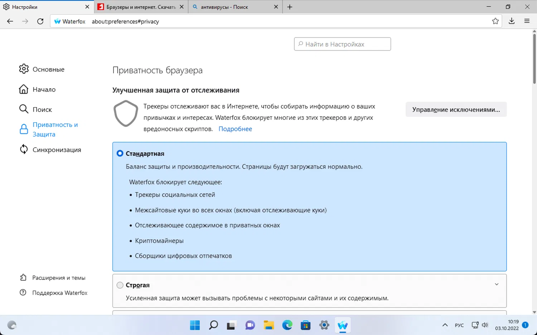Launch the Chat app from taskbar
537x335 pixels.
tap(250, 325)
